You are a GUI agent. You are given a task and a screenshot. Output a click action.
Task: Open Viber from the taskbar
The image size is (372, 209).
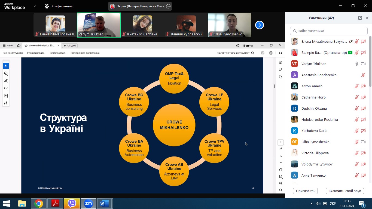point(72,204)
